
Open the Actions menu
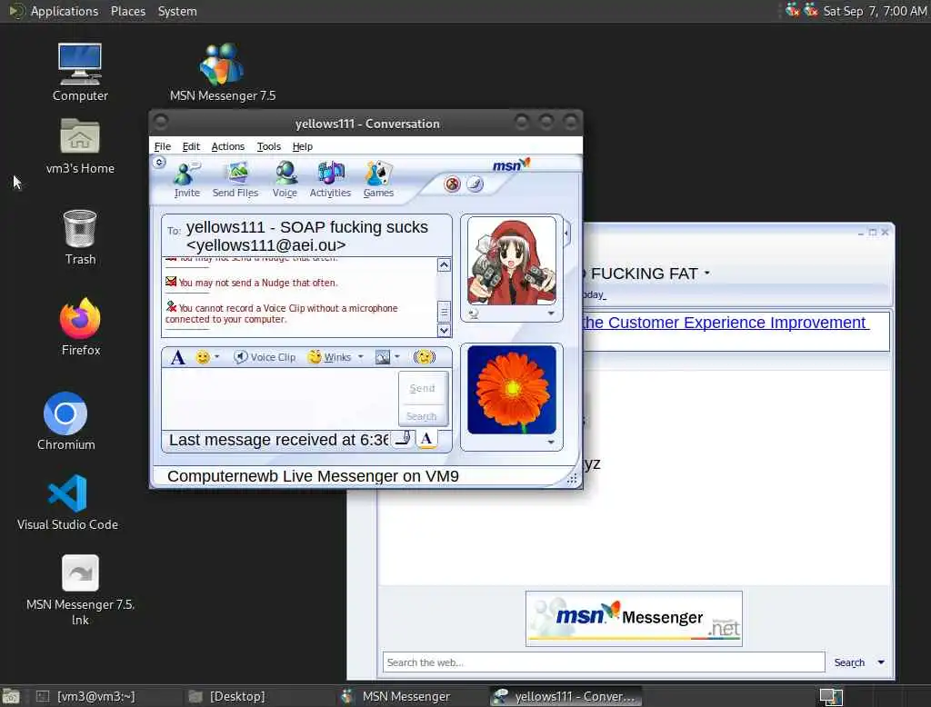227,146
